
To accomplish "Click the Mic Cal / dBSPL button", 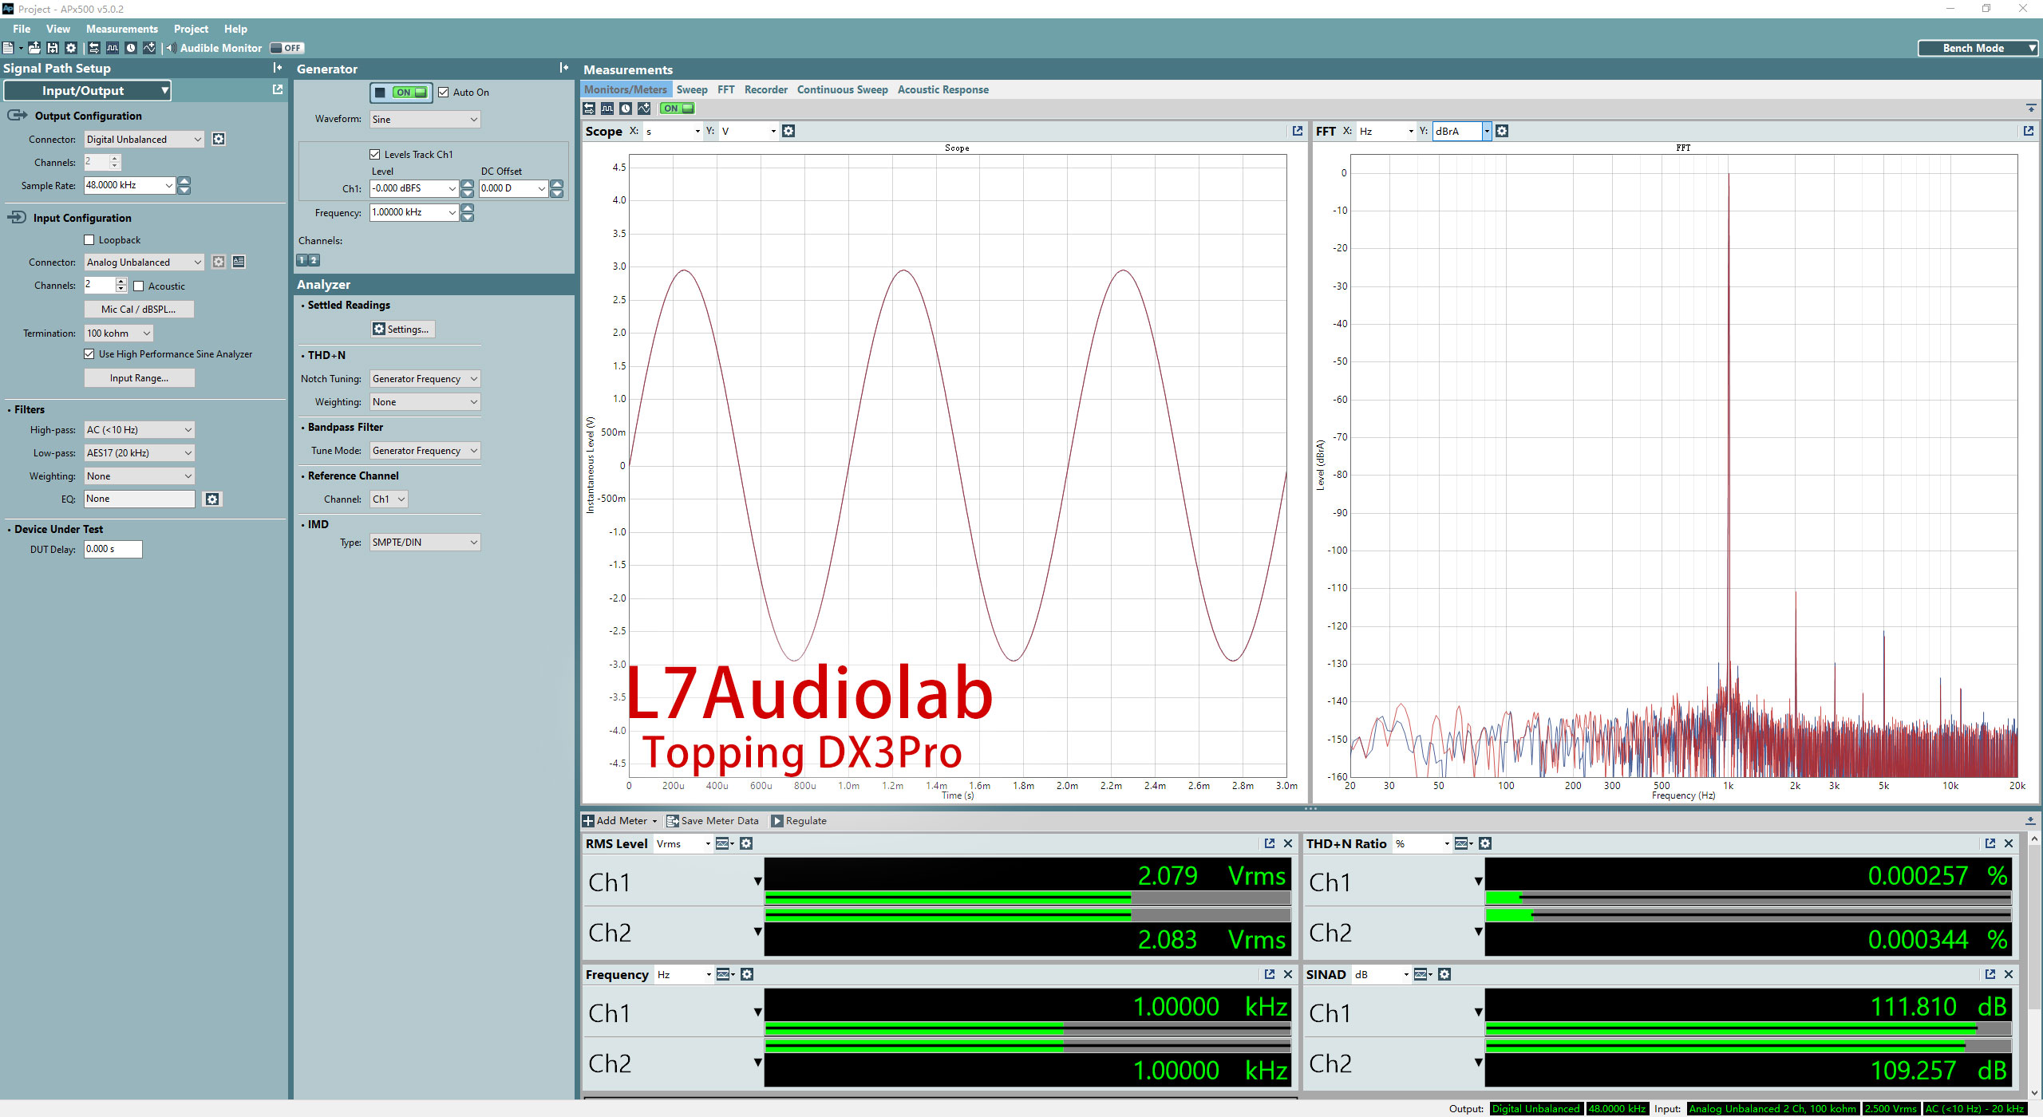I will tap(139, 310).
